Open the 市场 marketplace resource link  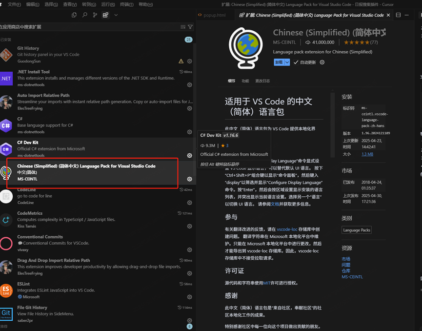[346, 259]
